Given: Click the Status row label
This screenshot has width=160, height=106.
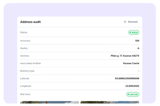Looking at the screenshot, I should point(24,33).
